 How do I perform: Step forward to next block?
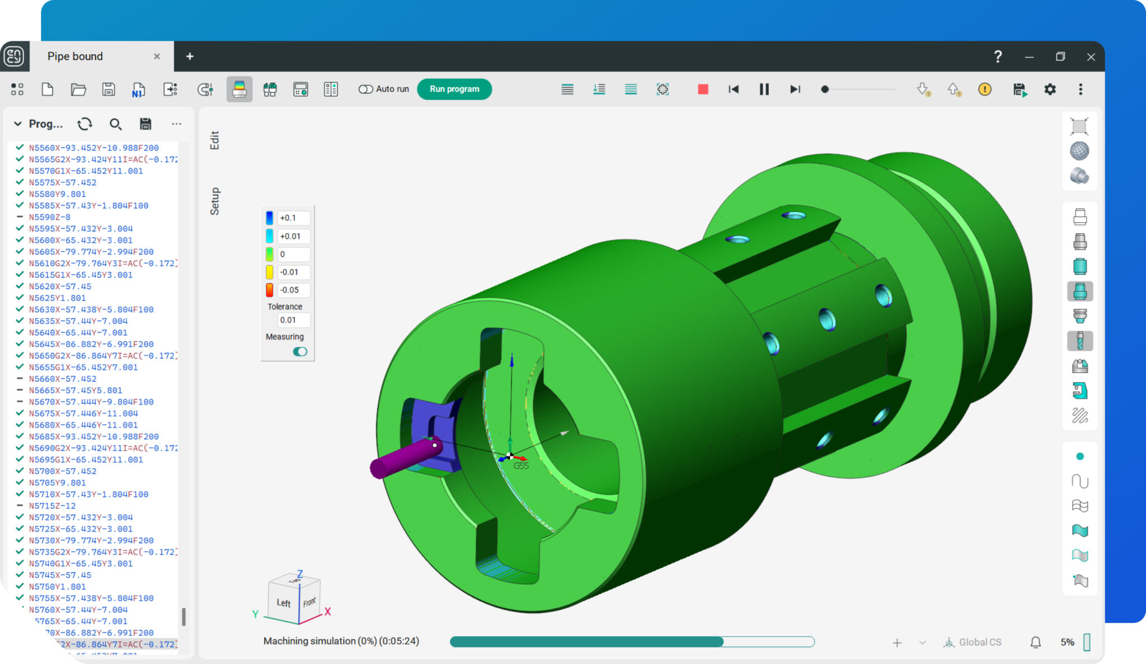coord(795,89)
